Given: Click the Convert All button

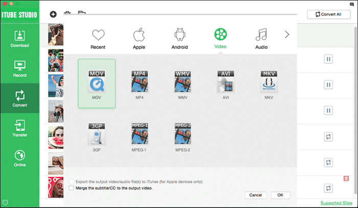Looking at the screenshot, I should (x=329, y=14).
